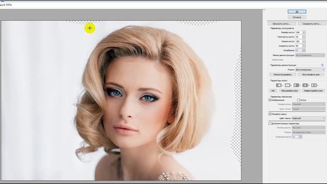Click the Параметры просмотра section label
The height and width of the screenshot is (184, 327).
(281, 97)
